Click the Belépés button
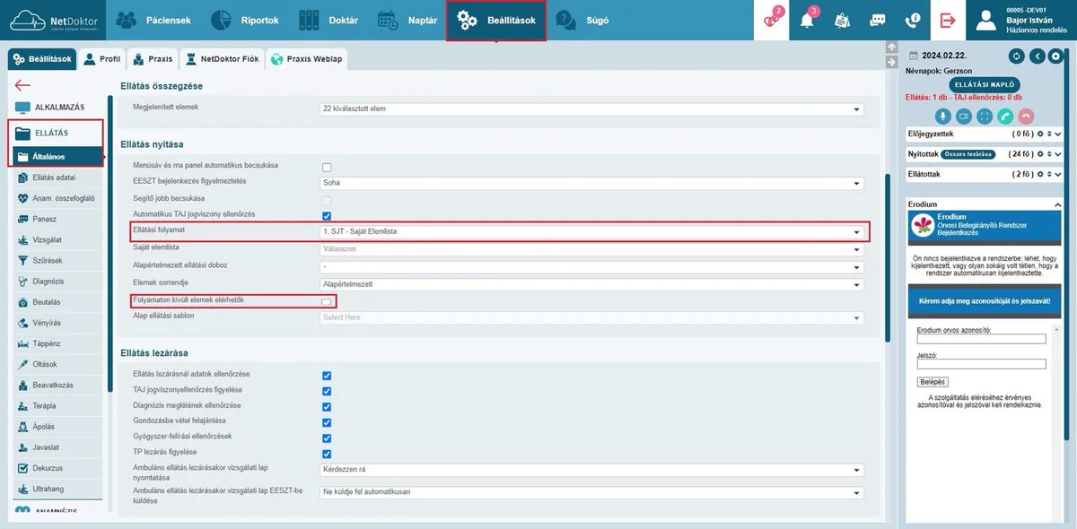This screenshot has width=1077, height=529. (933, 382)
